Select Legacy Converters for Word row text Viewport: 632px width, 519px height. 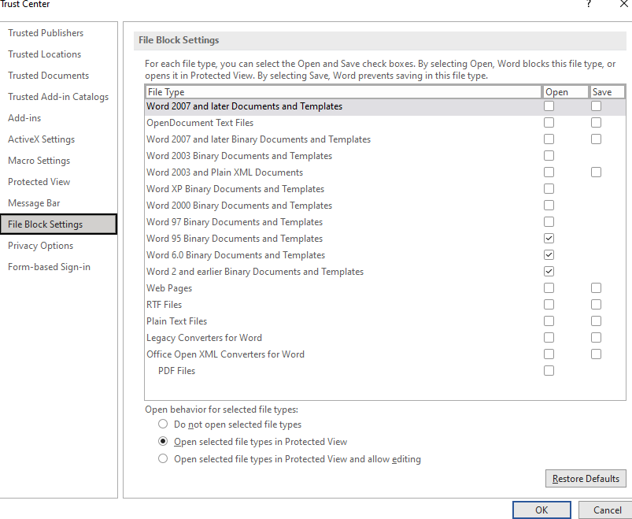[x=204, y=338]
